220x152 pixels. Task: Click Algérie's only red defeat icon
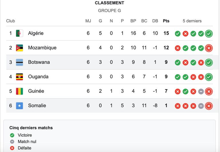tap(185, 34)
